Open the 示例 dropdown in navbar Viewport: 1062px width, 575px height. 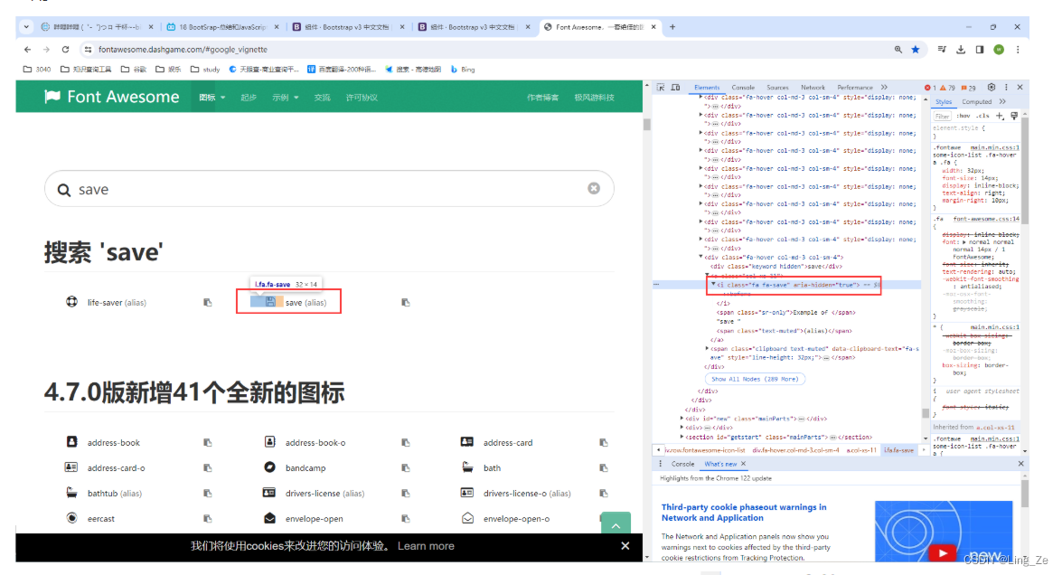click(x=285, y=98)
